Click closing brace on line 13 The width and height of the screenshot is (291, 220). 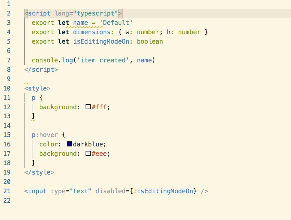click(34, 116)
